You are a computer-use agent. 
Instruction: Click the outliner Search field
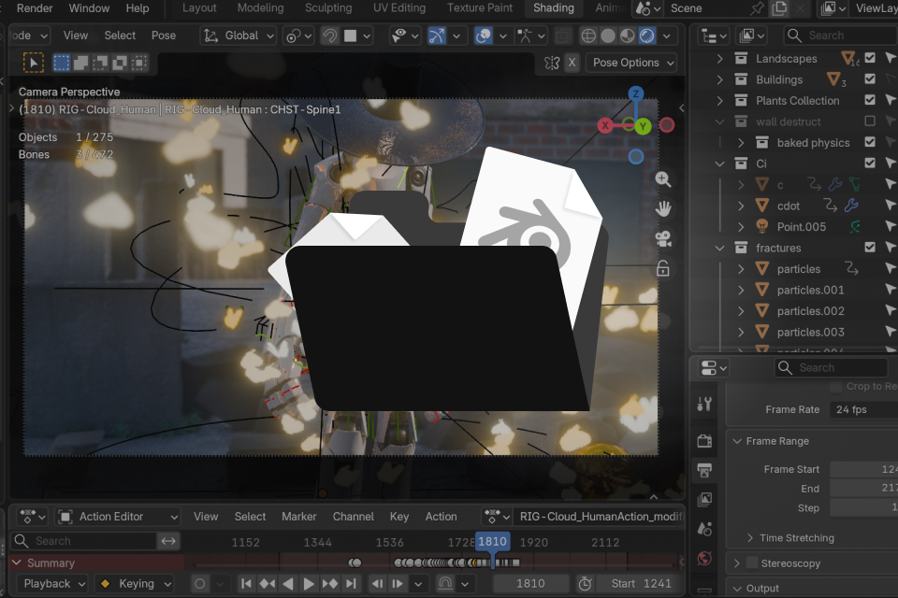(840, 36)
